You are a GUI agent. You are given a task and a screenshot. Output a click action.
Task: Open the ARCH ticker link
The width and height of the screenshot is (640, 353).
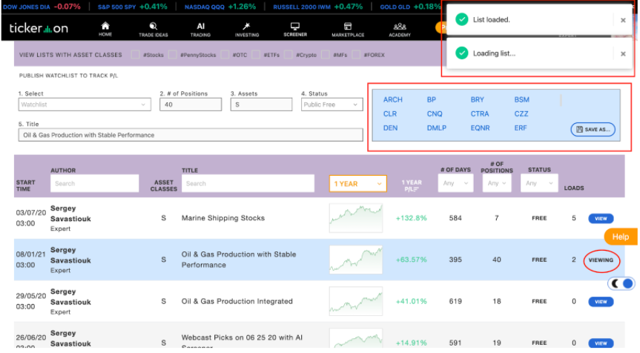point(392,99)
